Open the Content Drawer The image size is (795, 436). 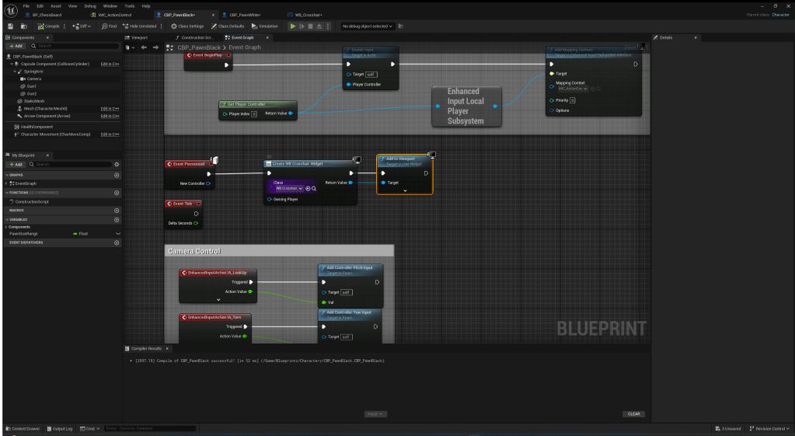click(x=24, y=428)
